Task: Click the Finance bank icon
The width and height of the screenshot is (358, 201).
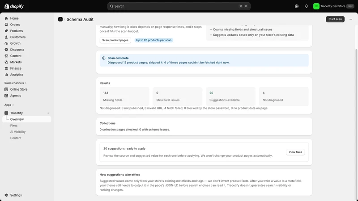Action: click(x=6, y=68)
